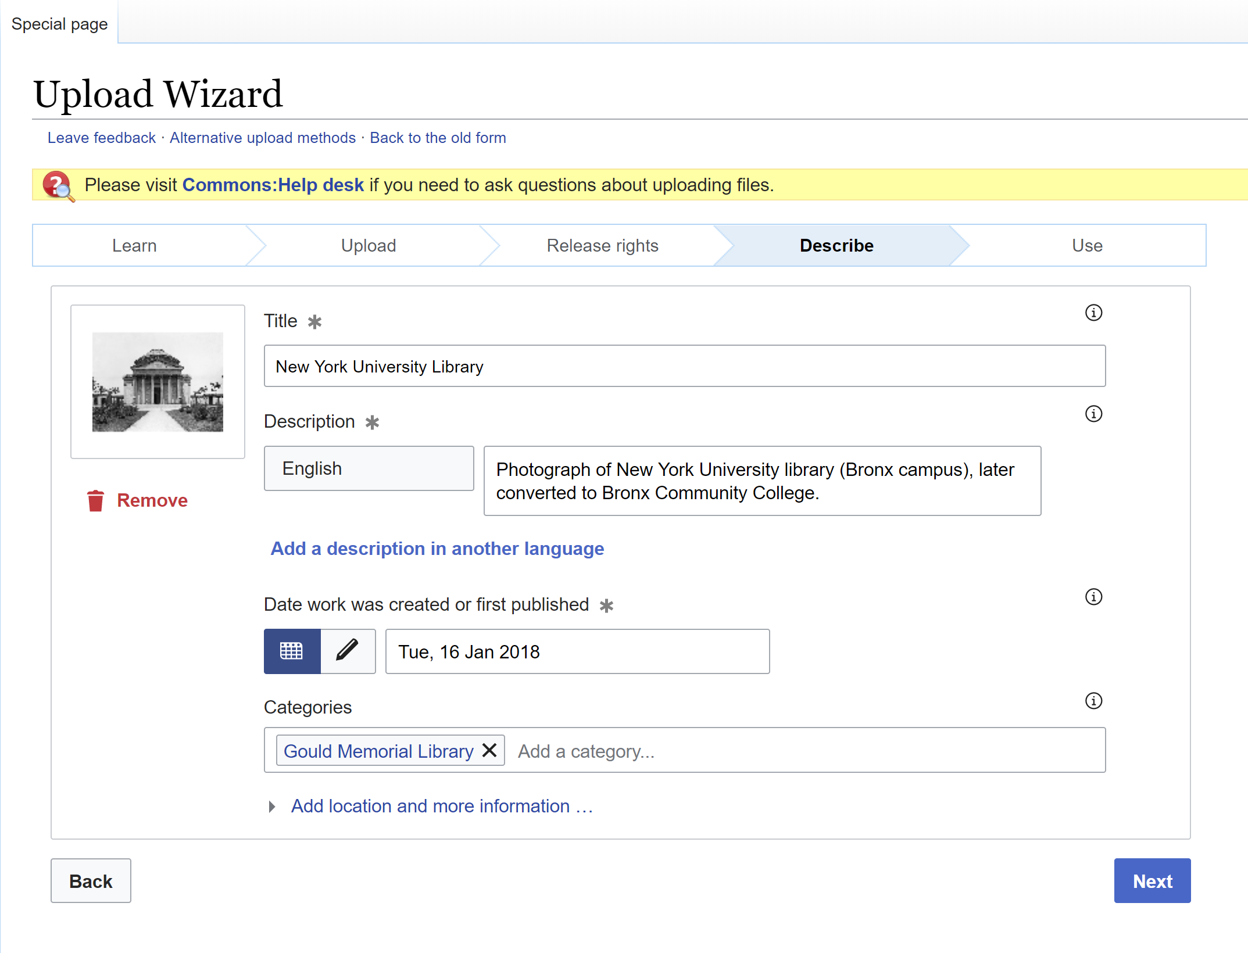This screenshot has width=1248, height=953.
Task: Go to the Use step
Action: click(x=1087, y=245)
